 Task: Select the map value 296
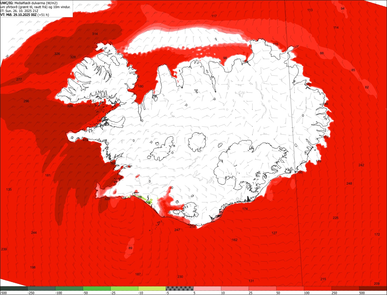pos(26,101)
